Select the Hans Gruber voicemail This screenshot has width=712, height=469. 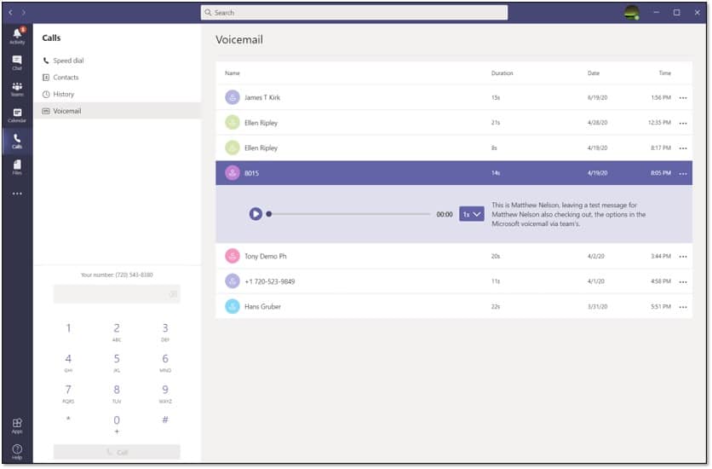(454, 306)
